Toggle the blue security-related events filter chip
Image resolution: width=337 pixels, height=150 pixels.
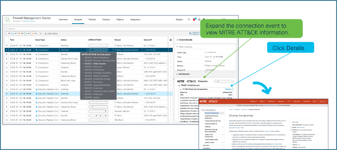point(14,34)
